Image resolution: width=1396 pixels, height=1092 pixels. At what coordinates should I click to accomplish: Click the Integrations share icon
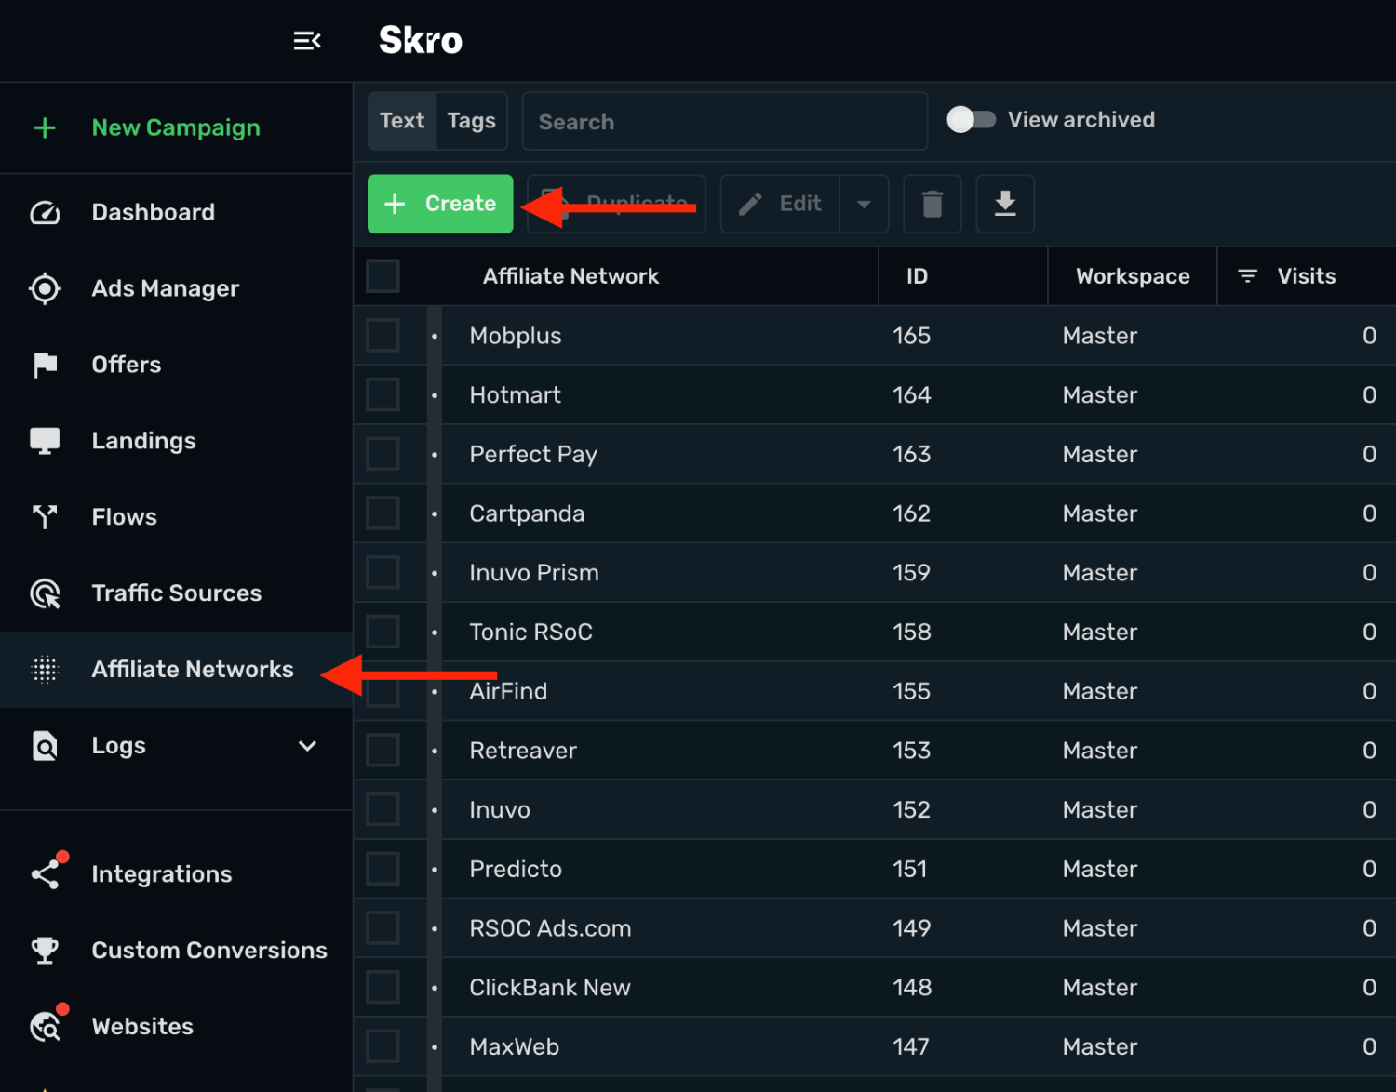(47, 872)
